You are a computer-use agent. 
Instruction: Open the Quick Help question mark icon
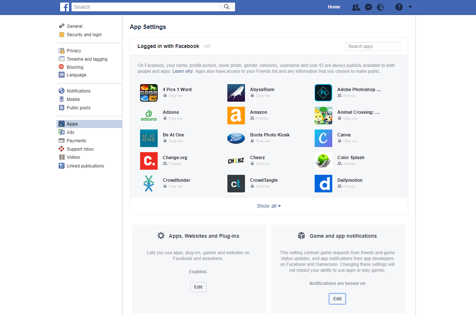tap(399, 7)
